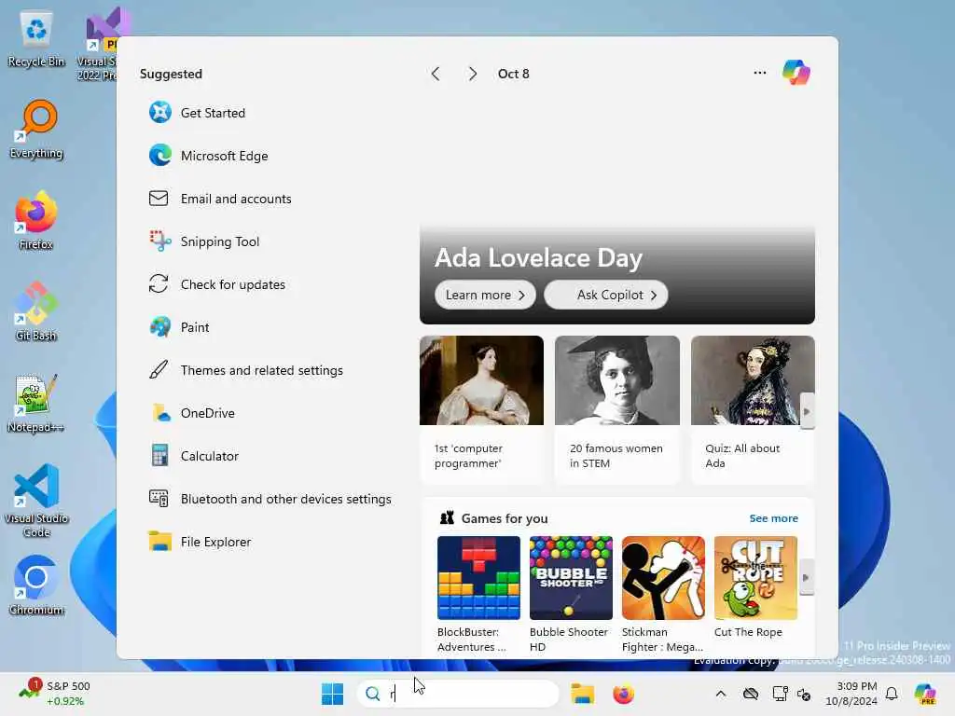This screenshot has width=955, height=716.
Task: Open the clock showing 3:09 PM
Action: 851,694
